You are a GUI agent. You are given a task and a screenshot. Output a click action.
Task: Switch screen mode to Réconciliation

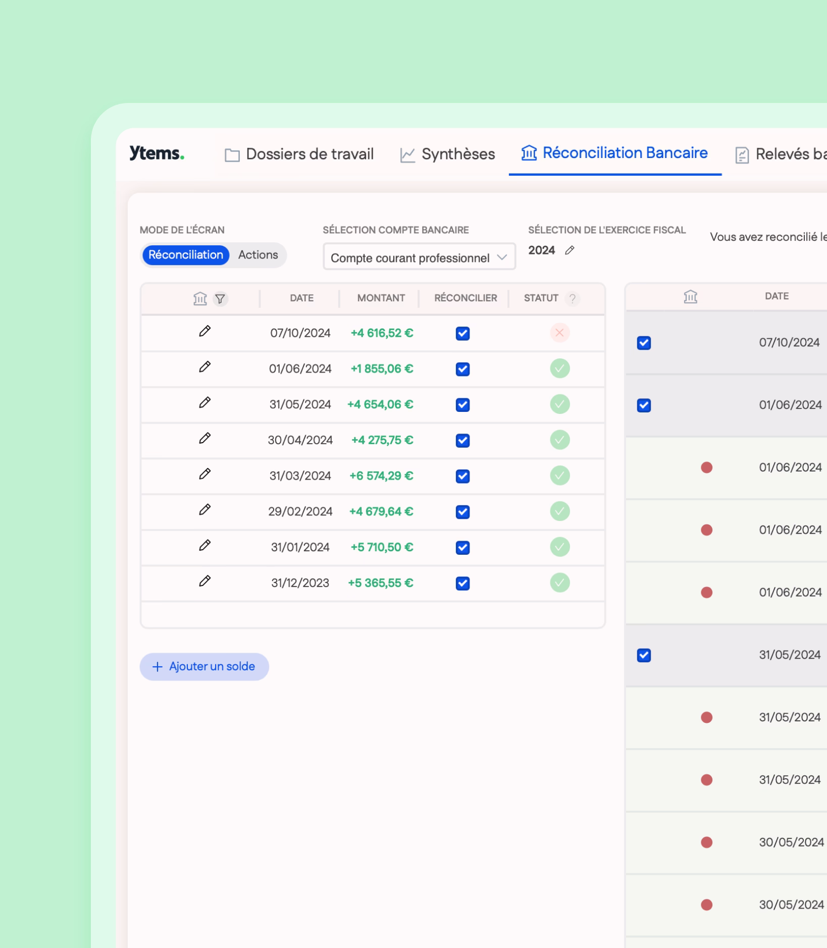(x=186, y=255)
